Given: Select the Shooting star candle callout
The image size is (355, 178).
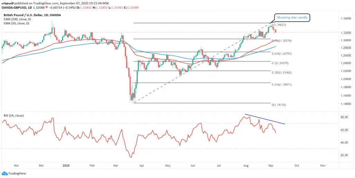Looking at the screenshot, I should [292, 18].
